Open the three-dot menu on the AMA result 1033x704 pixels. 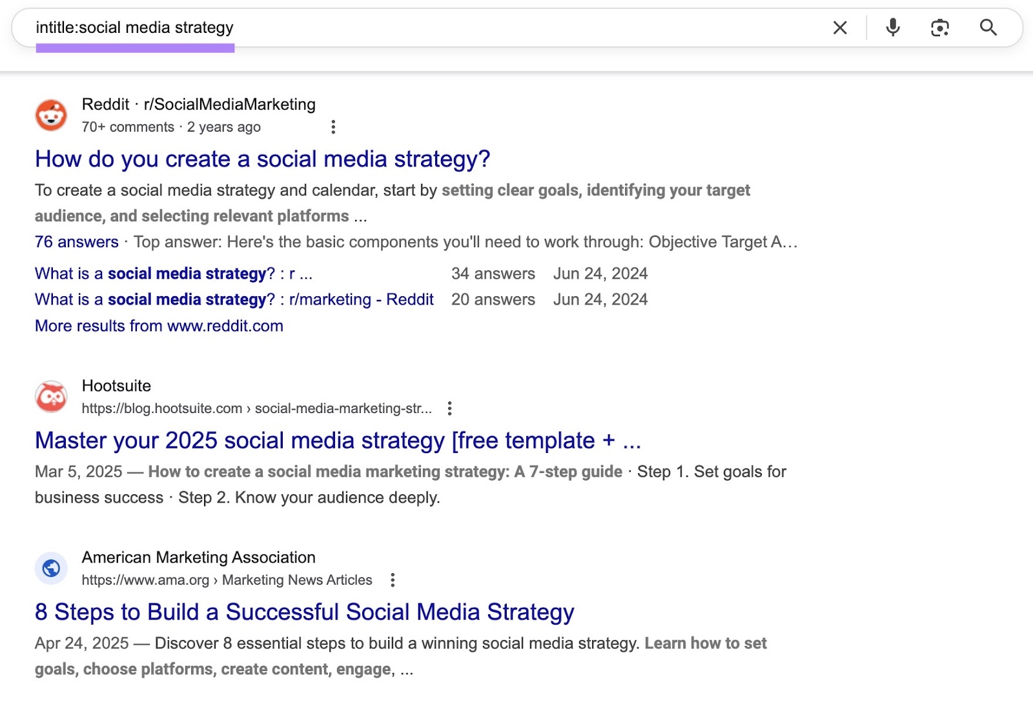click(393, 580)
